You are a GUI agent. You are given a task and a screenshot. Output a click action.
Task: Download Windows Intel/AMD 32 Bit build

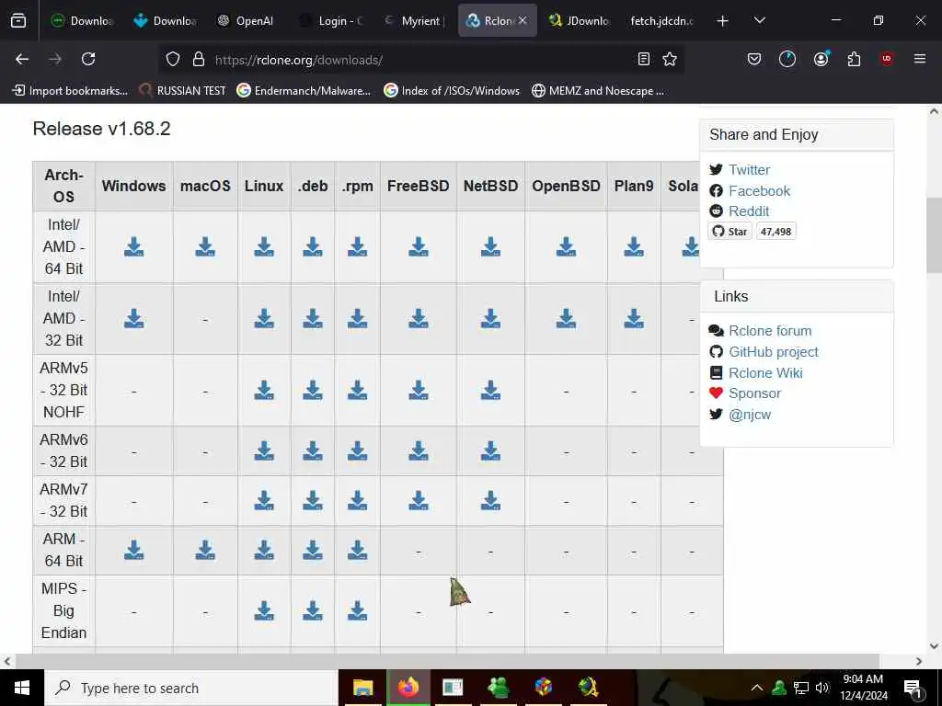click(133, 319)
